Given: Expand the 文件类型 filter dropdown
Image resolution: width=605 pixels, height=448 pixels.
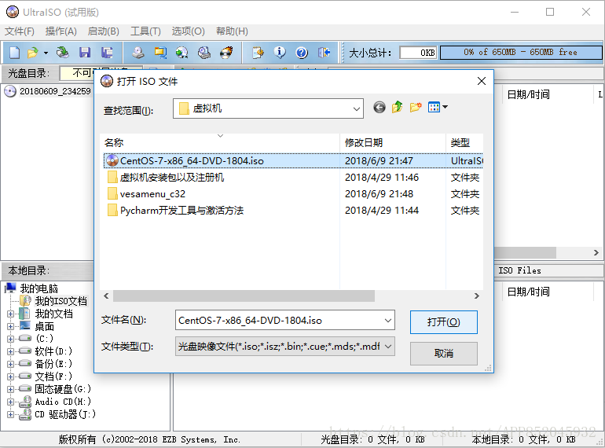Looking at the screenshot, I should point(285,347).
